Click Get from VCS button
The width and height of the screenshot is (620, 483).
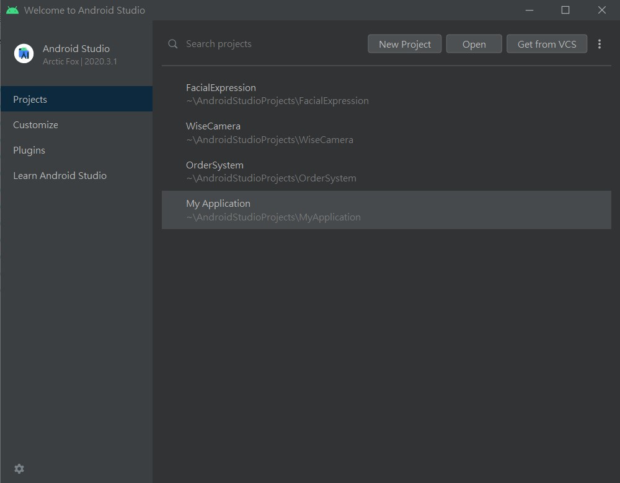pos(547,44)
